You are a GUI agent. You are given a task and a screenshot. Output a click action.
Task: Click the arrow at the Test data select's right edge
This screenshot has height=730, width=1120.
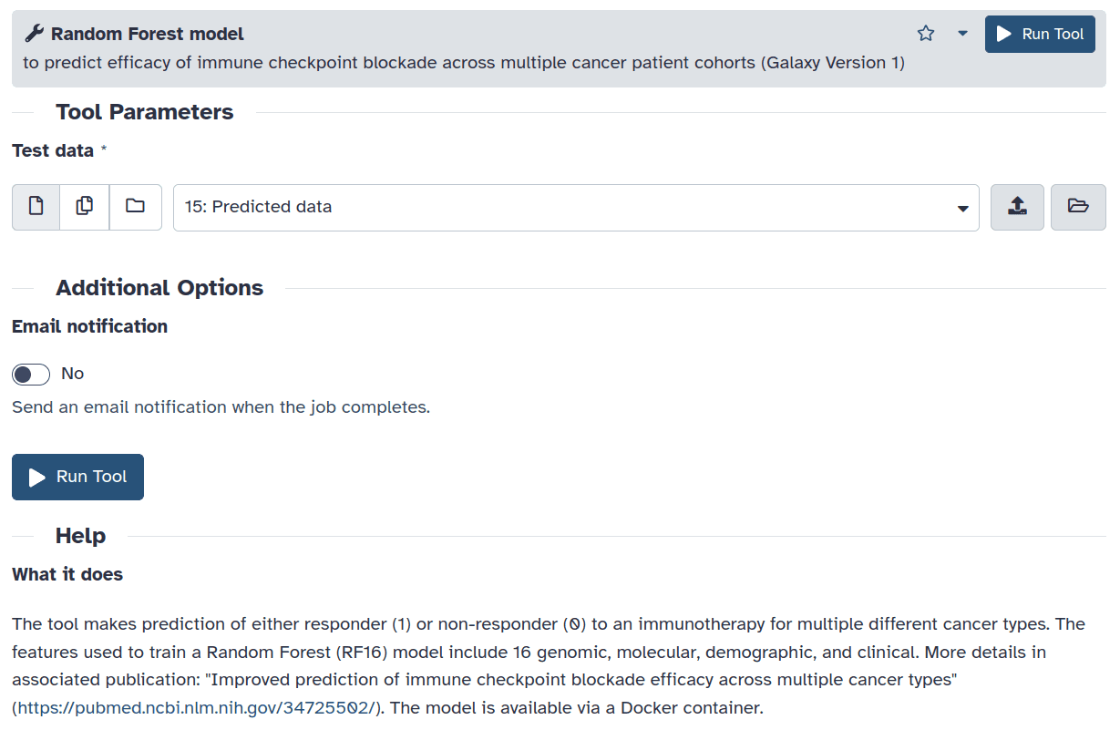[x=962, y=209]
